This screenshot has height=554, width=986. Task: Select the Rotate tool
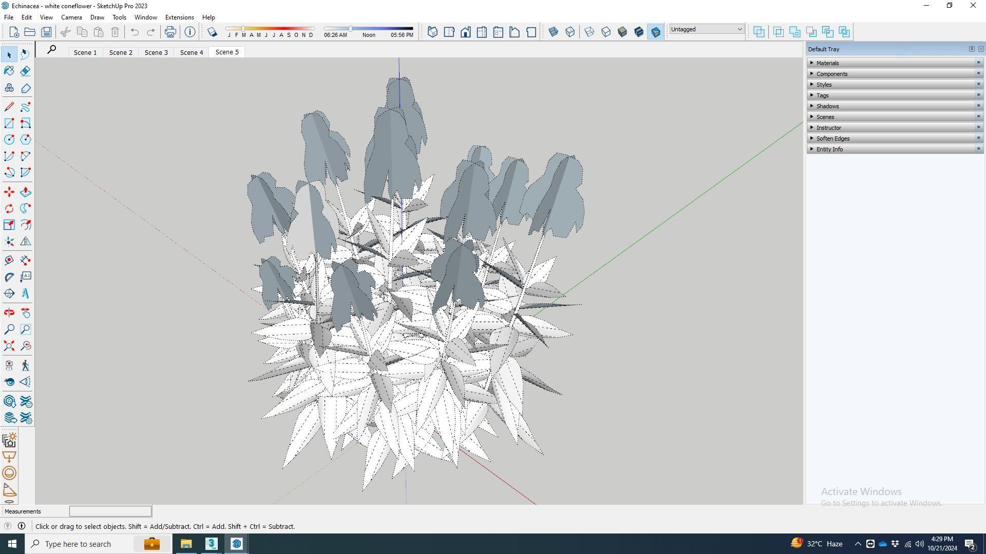coord(9,208)
